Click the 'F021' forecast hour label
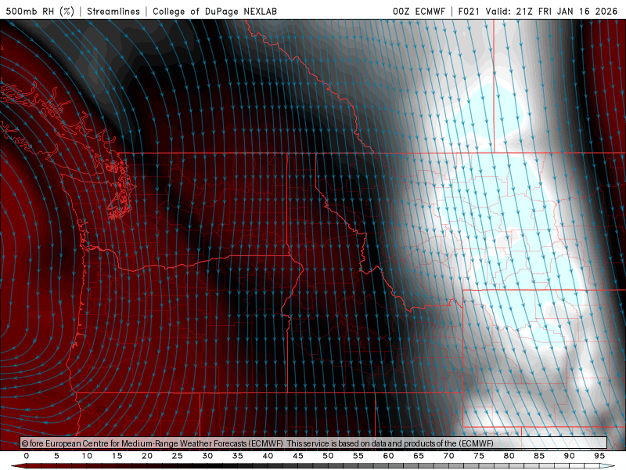This screenshot has height=470, width=626. (470, 11)
